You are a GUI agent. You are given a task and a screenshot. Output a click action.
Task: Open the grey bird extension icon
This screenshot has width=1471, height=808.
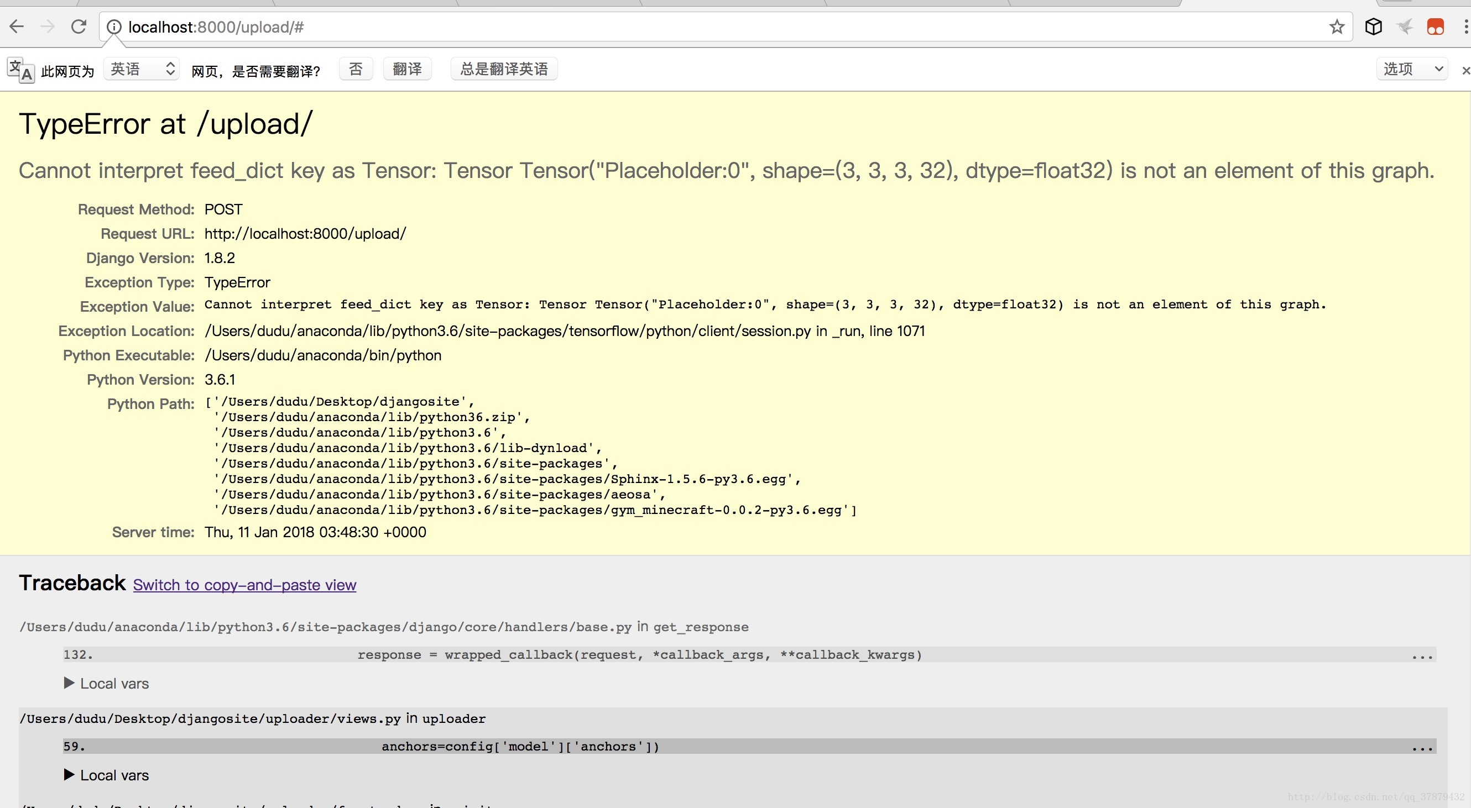[1405, 26]
